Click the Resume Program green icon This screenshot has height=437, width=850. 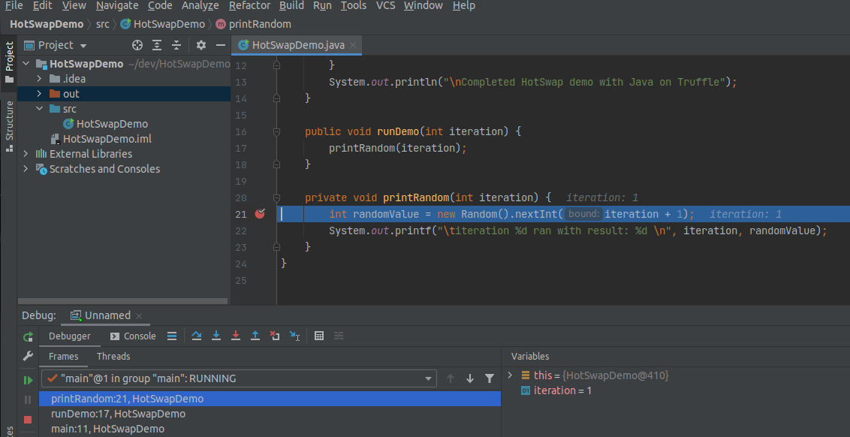pyautogui.click(x=28, y=381)
